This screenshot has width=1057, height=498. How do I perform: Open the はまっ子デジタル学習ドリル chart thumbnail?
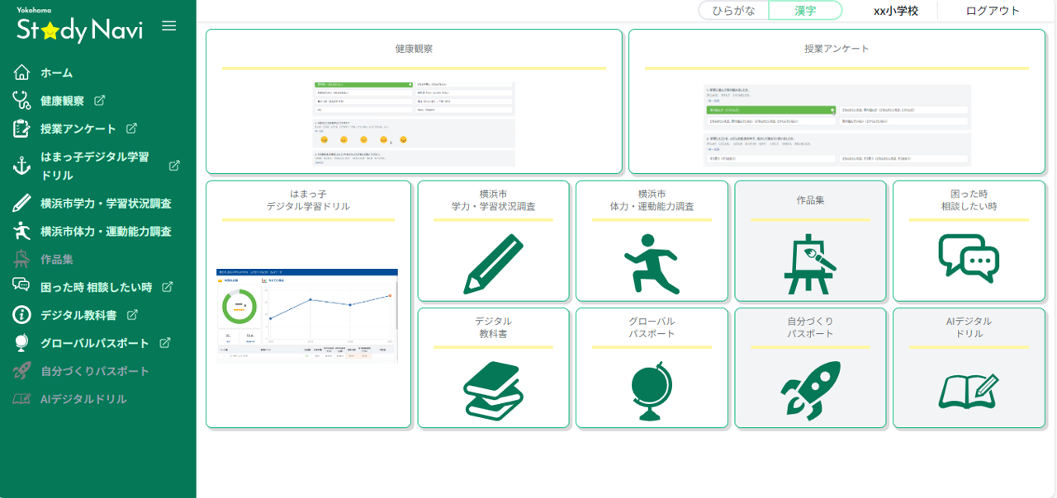(x=307, y=316)
